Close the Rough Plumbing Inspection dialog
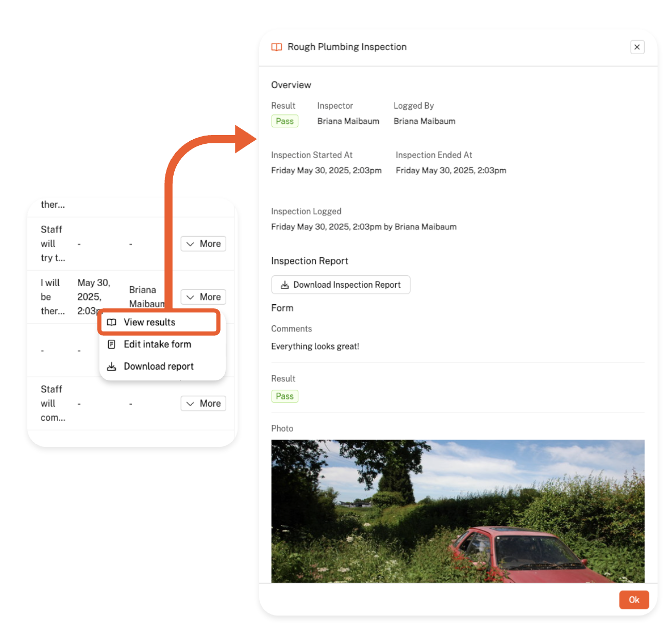672x633 pixels. point(637,47)
